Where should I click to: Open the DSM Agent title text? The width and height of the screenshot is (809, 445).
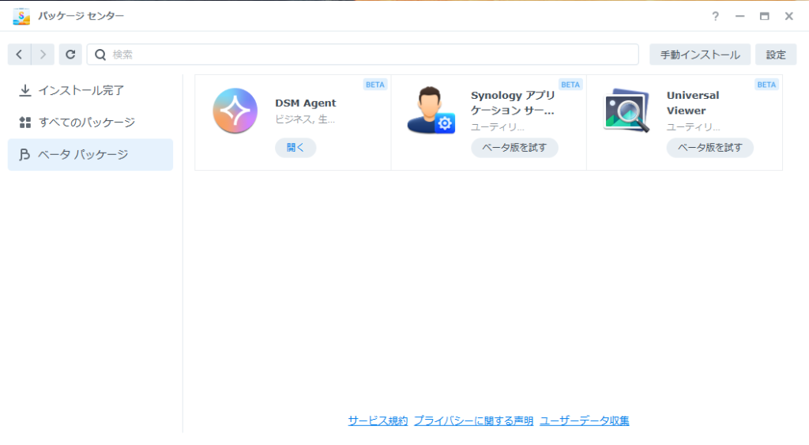306,104
